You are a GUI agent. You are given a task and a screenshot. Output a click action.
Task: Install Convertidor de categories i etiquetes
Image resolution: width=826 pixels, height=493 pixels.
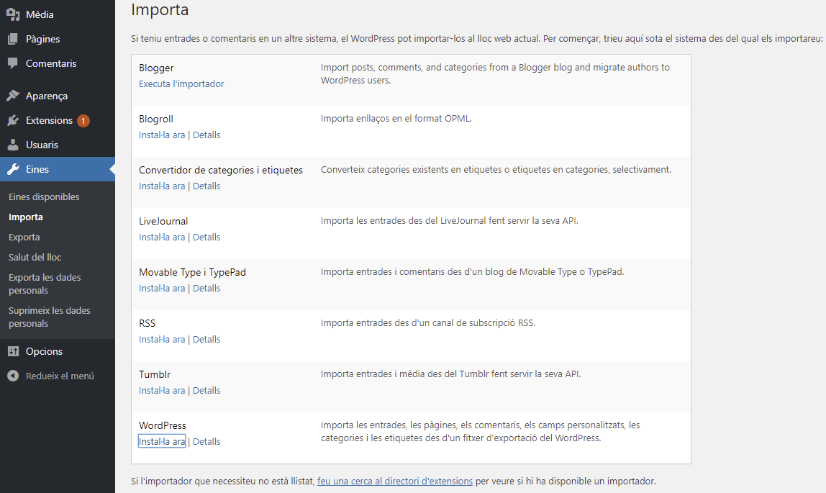162,186
